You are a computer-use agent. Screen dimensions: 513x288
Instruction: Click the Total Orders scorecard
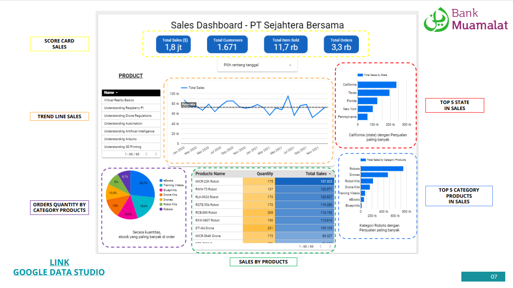(x=341, y=44)
